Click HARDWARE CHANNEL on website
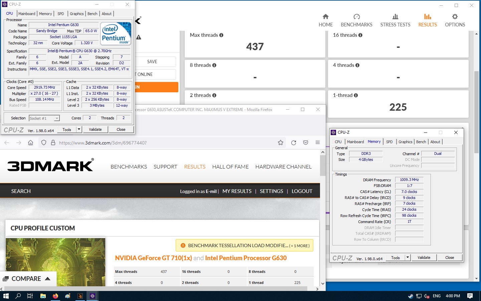 283,167
